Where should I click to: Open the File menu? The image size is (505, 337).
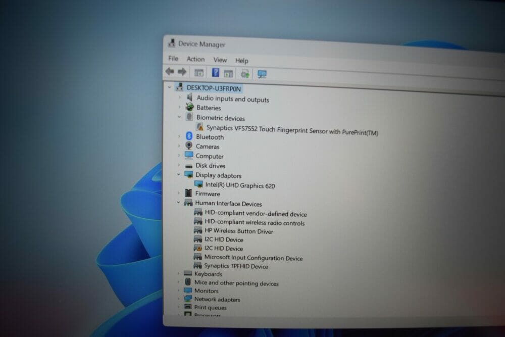point(173,58)
